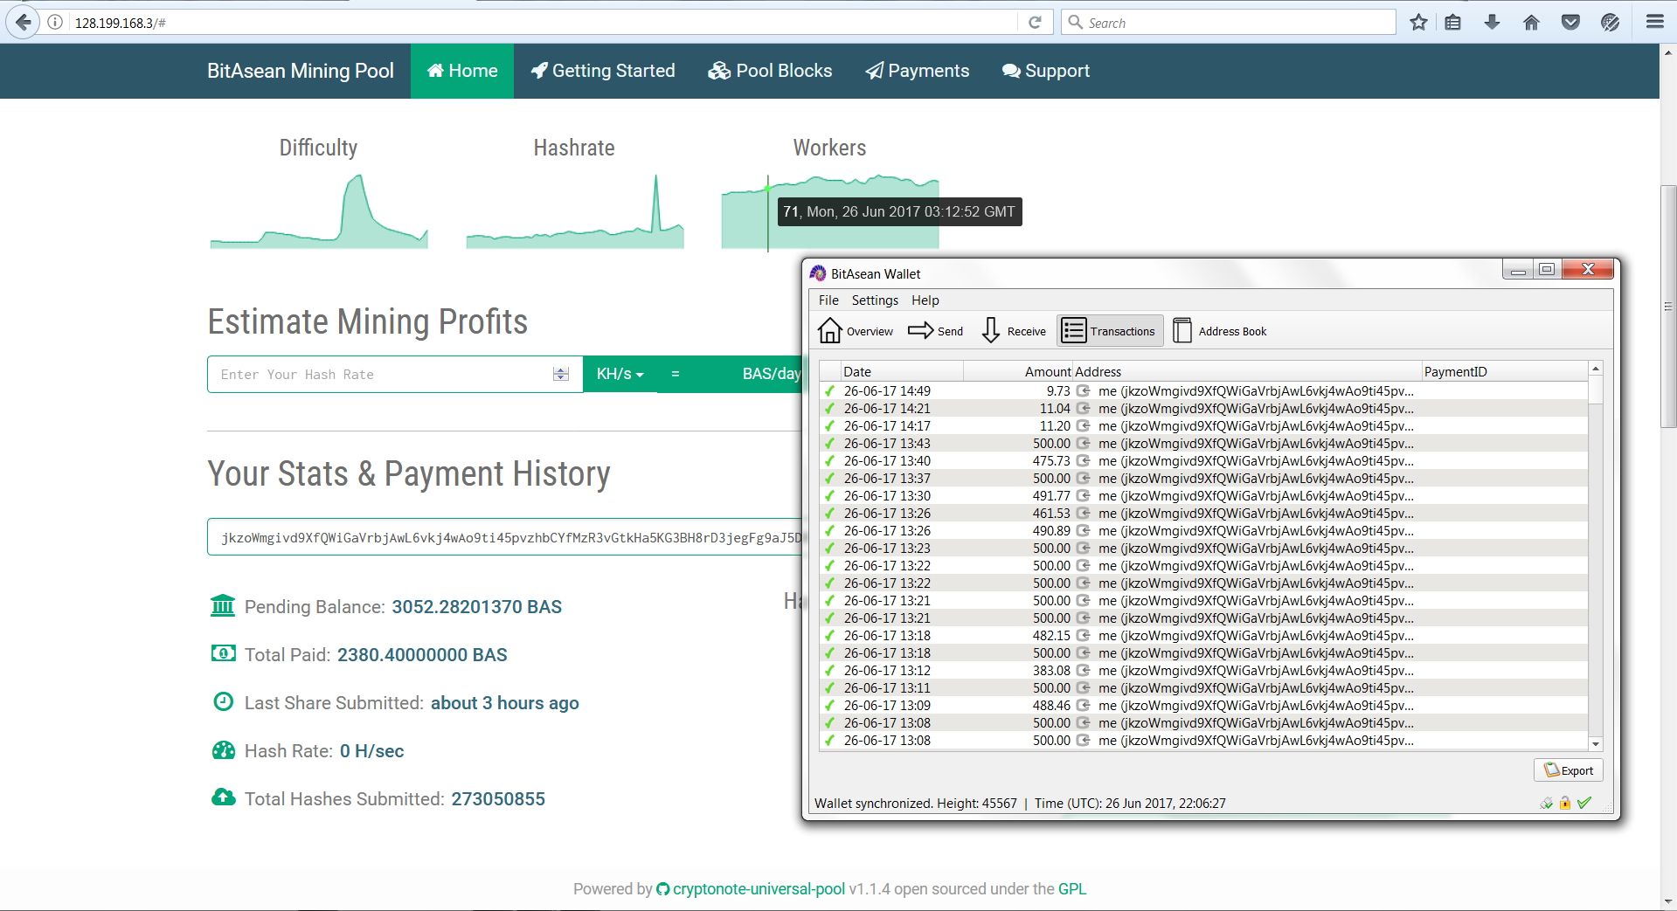The height and width of the screenshot is (911, 1677).
Task: Click the globe extension icon in toolbar
Action: [x=1610, y=23]
